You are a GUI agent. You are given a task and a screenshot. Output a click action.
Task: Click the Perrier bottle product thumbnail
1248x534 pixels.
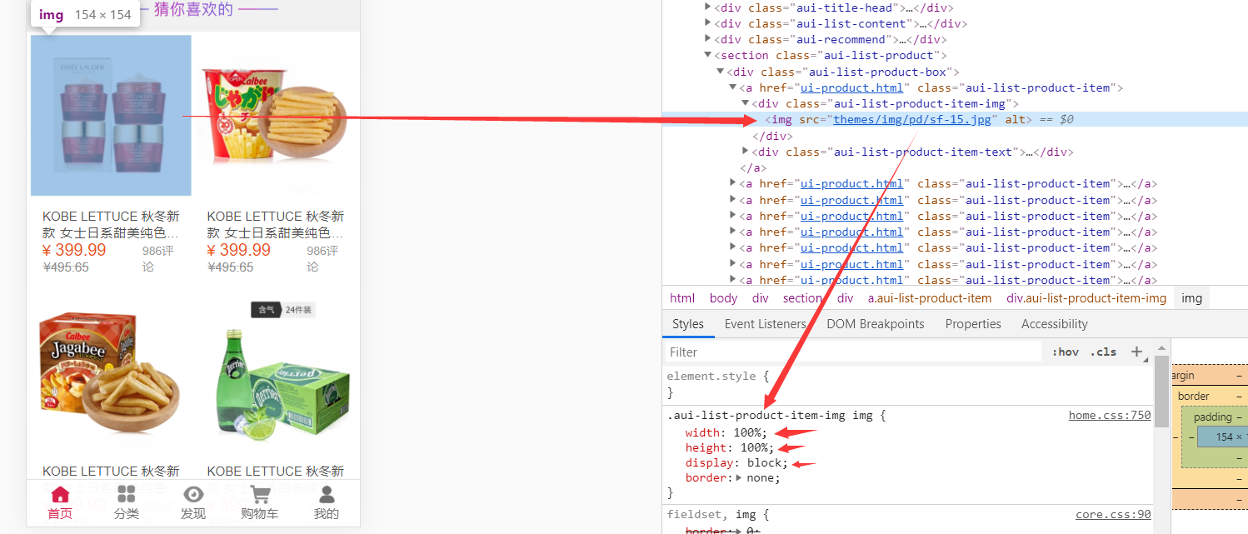pos(276,371)
